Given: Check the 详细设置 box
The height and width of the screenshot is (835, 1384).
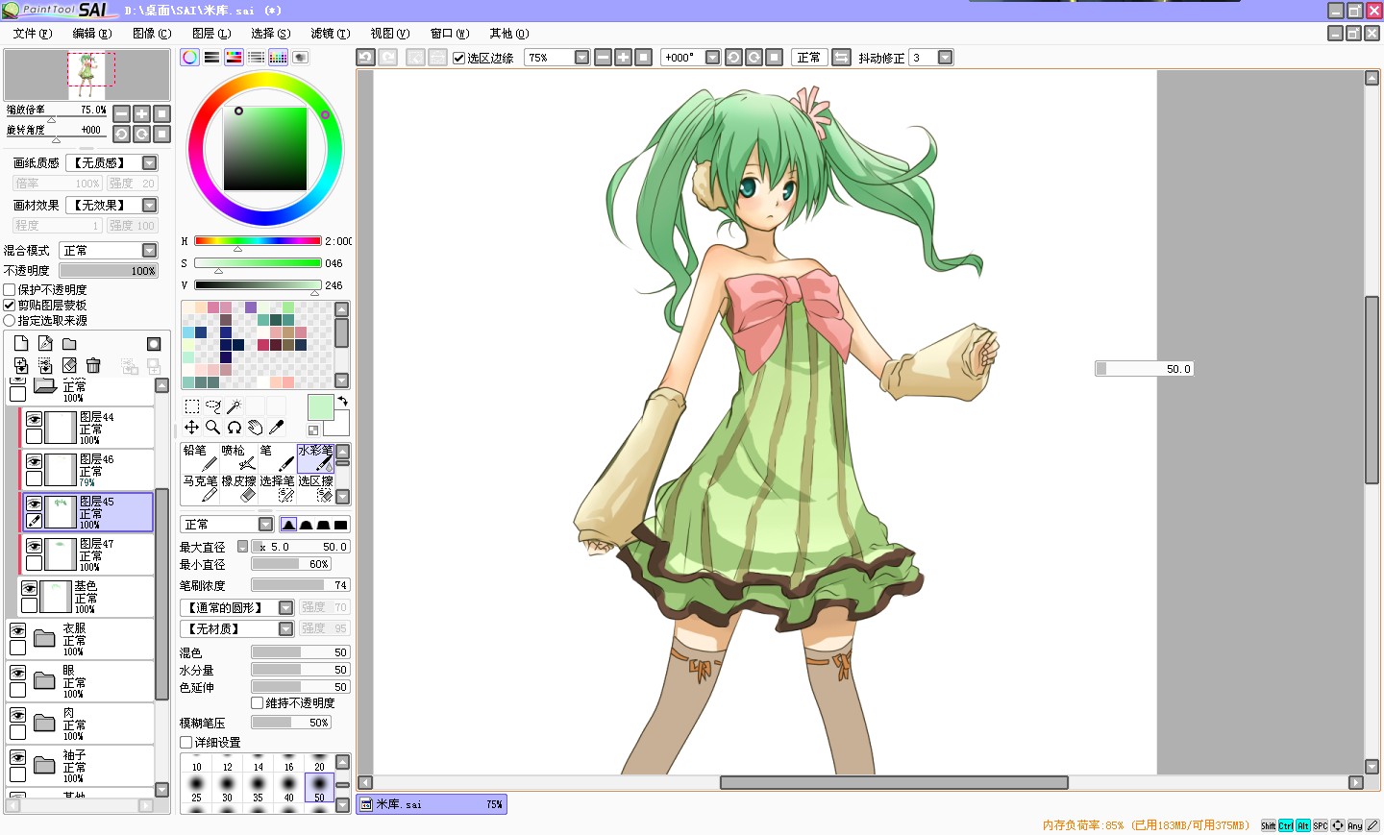Looking at the screenshot, I should [186, 743].
